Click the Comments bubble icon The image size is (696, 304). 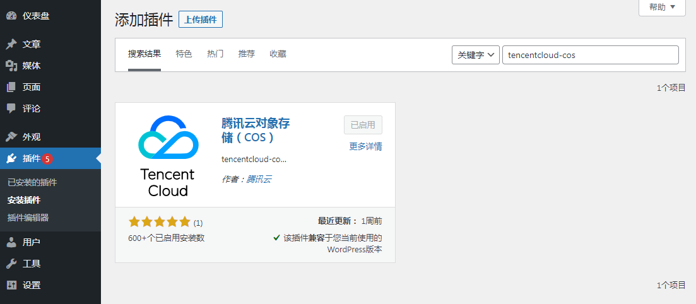(x=11, y=108)
